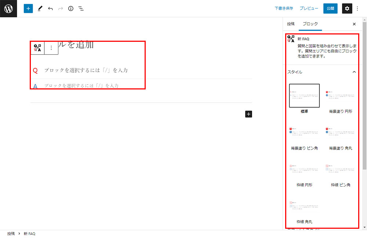
Task: Open the document info details icon
Action: [71, 8]
